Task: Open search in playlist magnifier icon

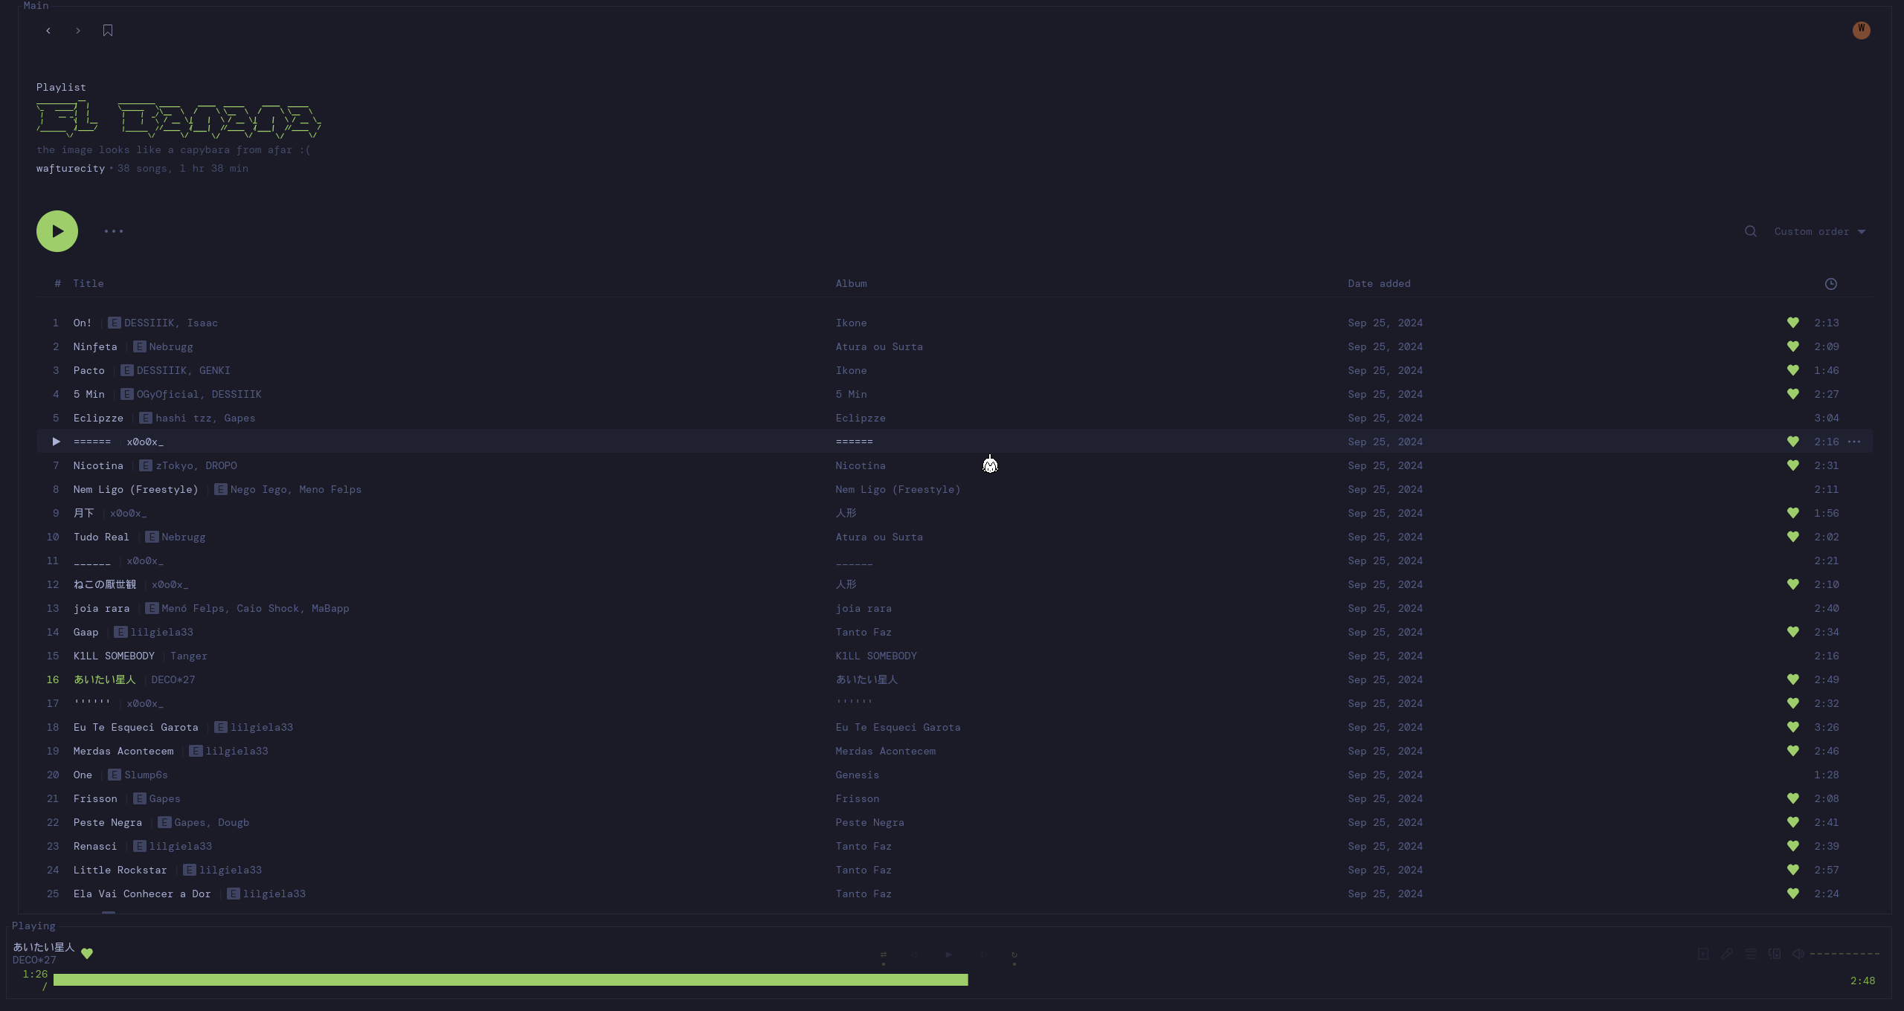Action: click(1751, 231)
